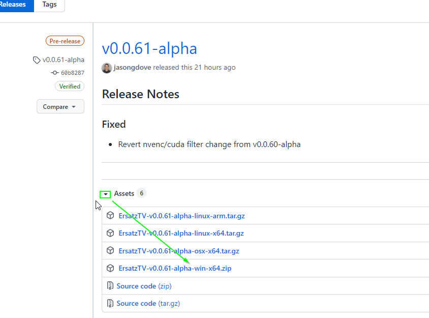Click the package icon for linux-arm.tar.gz
The height and width of the screenshot is (318, 429).
point(110,216)
